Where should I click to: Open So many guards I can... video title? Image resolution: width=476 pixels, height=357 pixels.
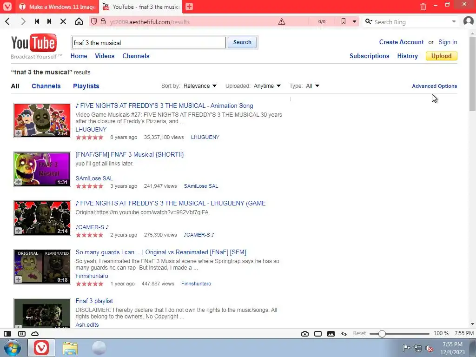(161, 252)
